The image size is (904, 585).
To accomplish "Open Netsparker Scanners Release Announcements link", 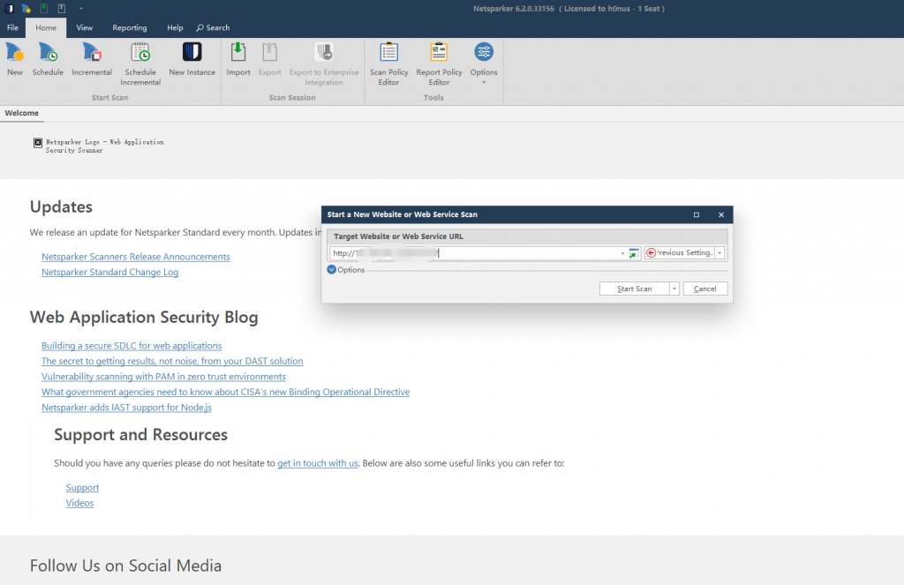I will tap(135, 257).
